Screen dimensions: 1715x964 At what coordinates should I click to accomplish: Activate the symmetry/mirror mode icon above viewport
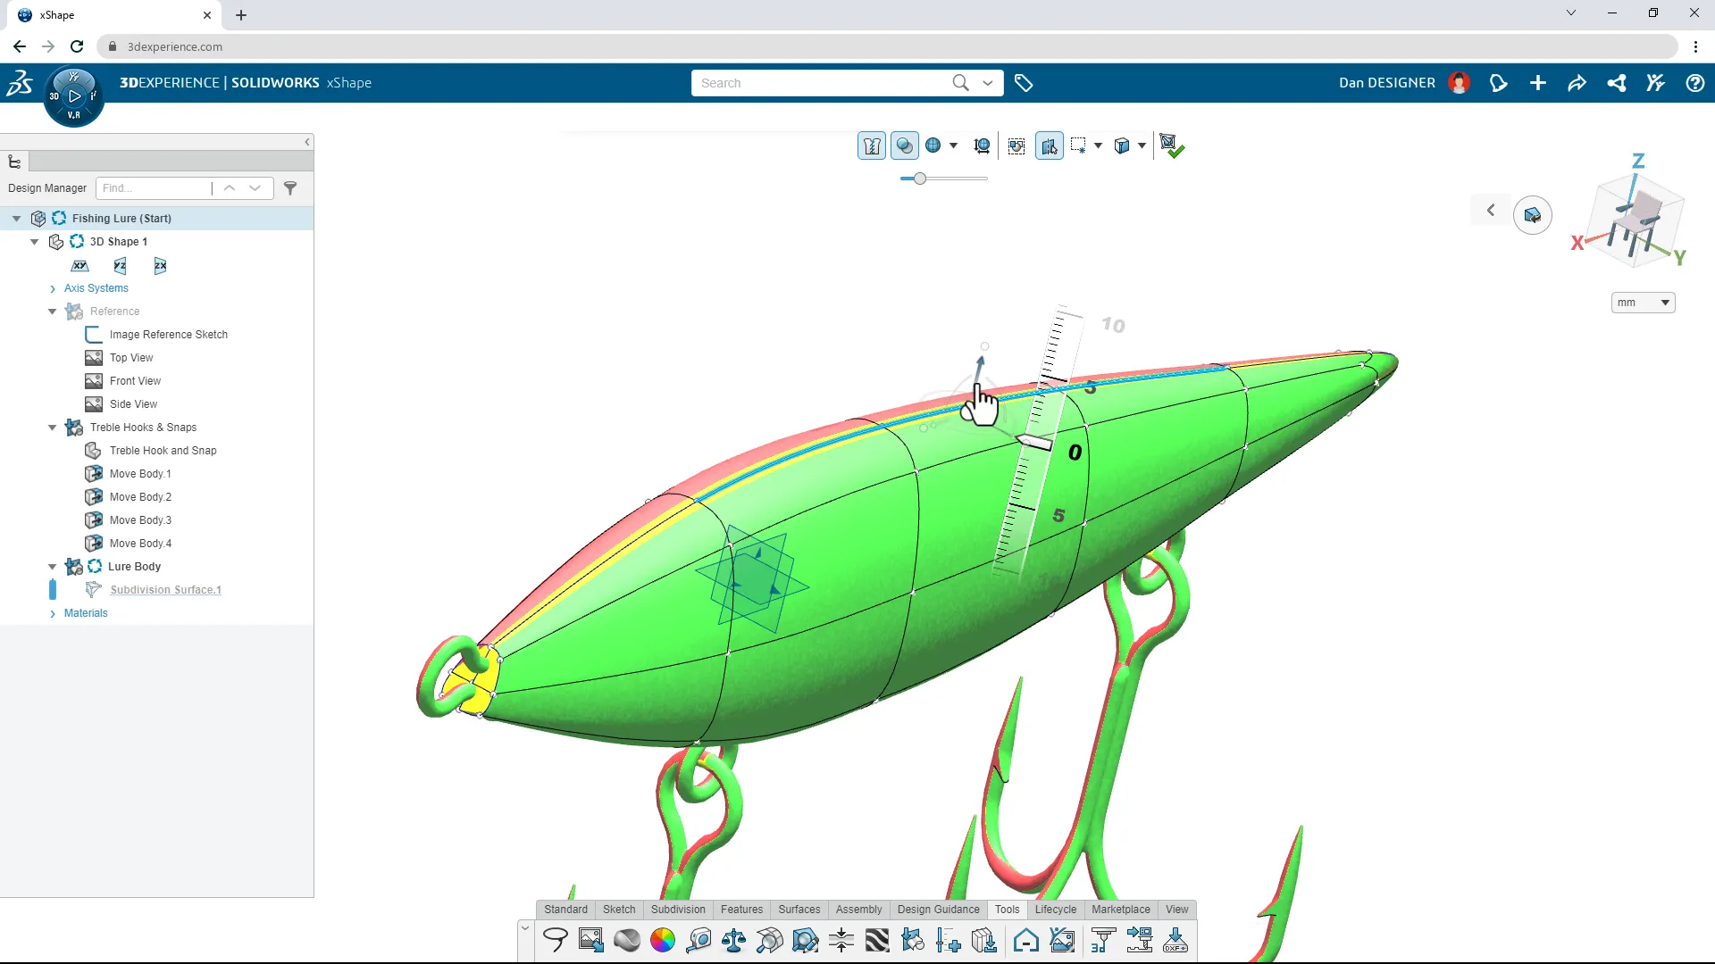click(x=1050, y=145)
